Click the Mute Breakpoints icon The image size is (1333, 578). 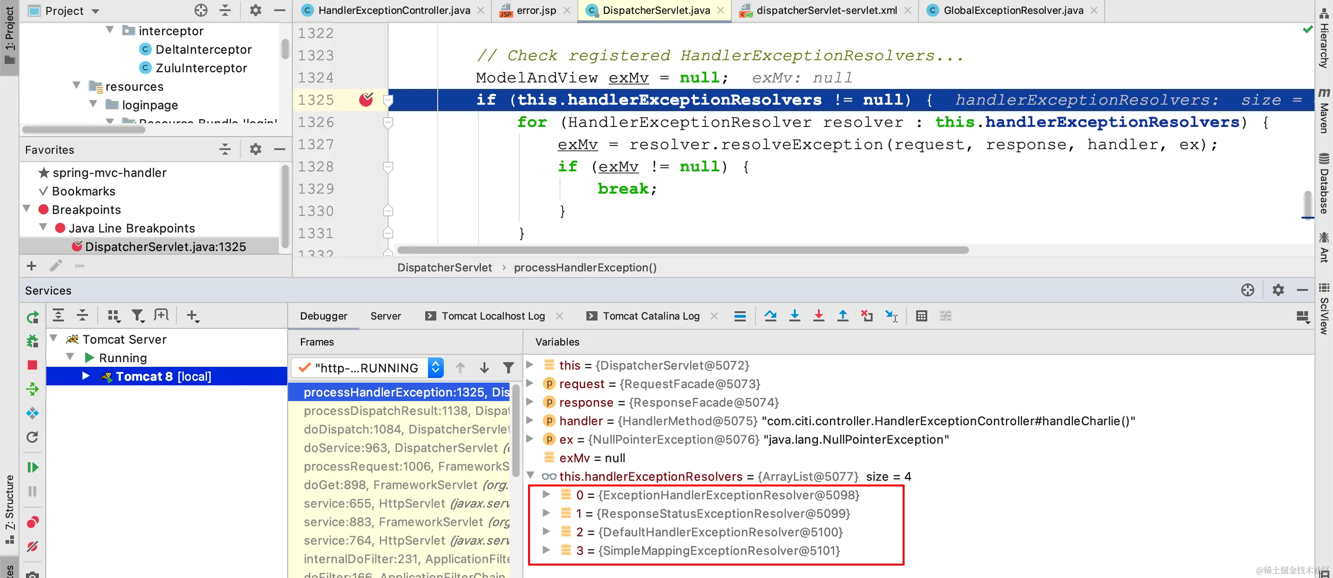pyautogui.click(x=32, y=547)
